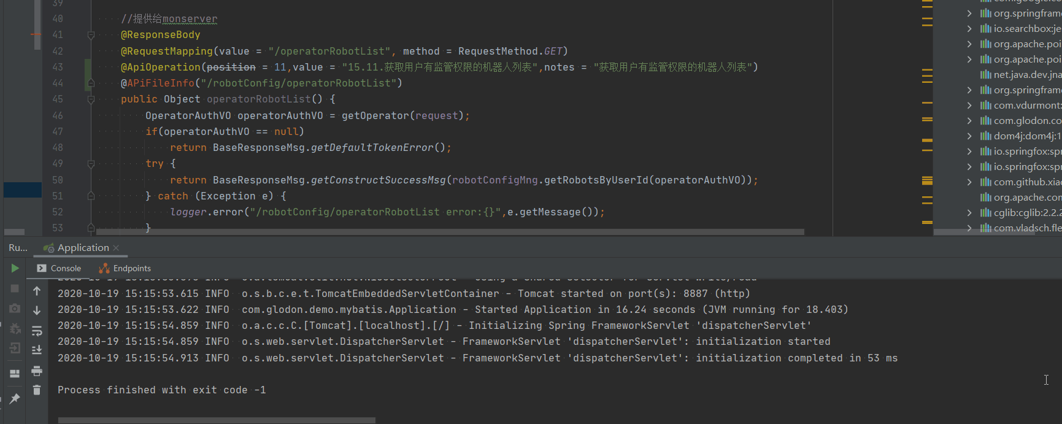Select the io.searchbox library row text

pos(1028,29)
